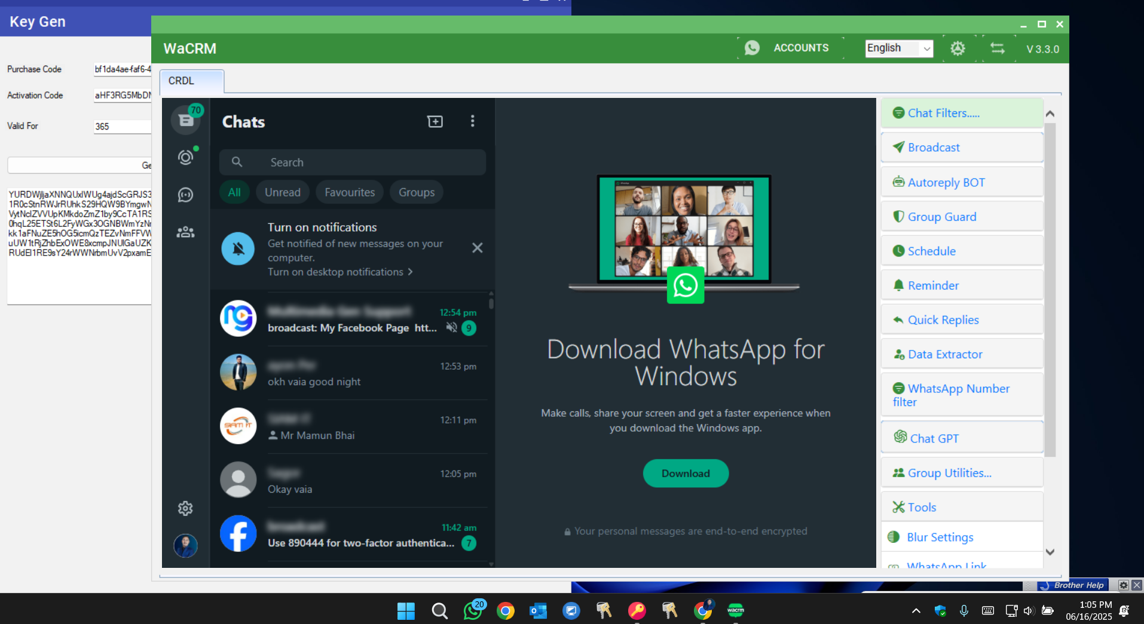
Task: Open the Data Extractor tool
Action: click(x=962, y=354)
